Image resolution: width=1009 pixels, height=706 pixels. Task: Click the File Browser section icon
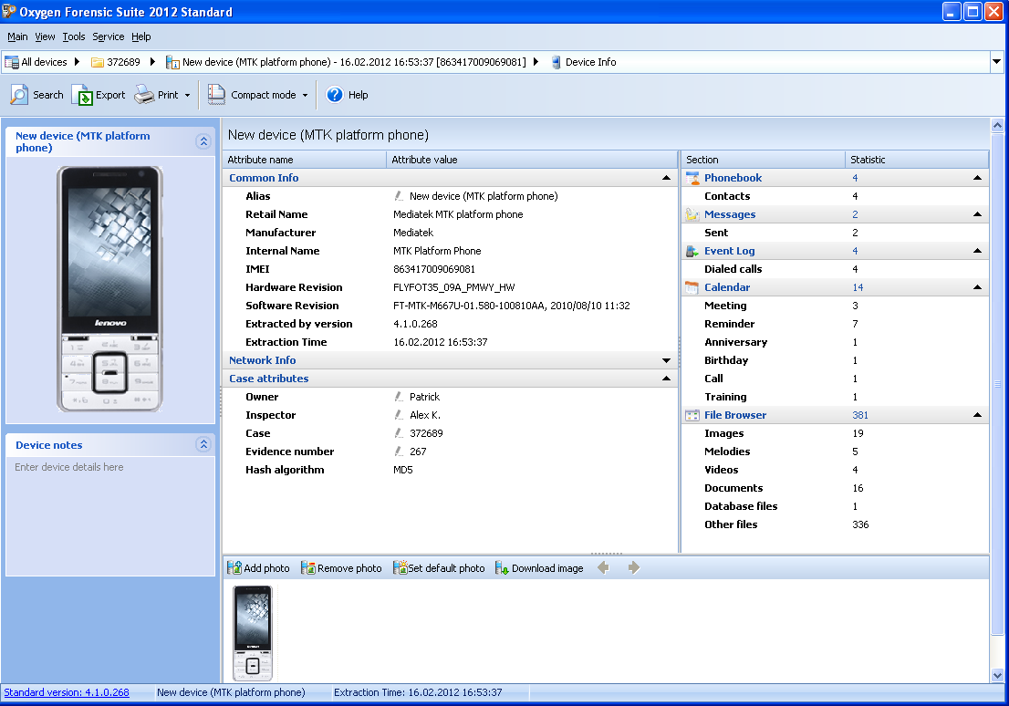click(692, 415)
